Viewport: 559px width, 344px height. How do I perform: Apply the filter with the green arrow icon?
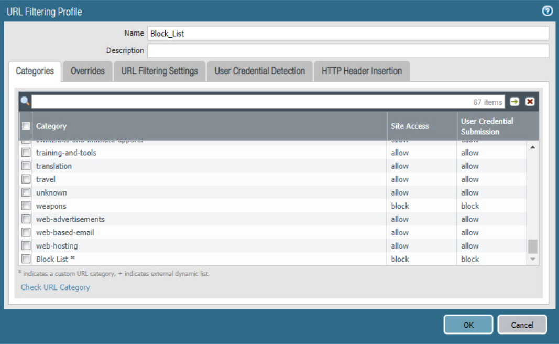point(514,101)
